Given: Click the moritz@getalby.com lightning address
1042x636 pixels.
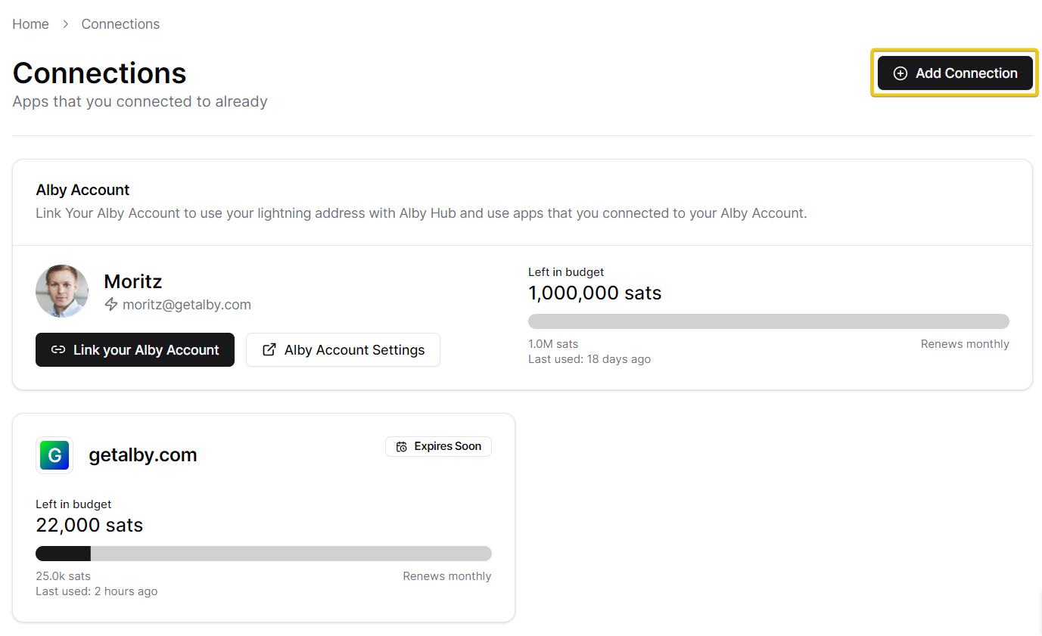Looking at the screenshot, I should coord(186,305).
